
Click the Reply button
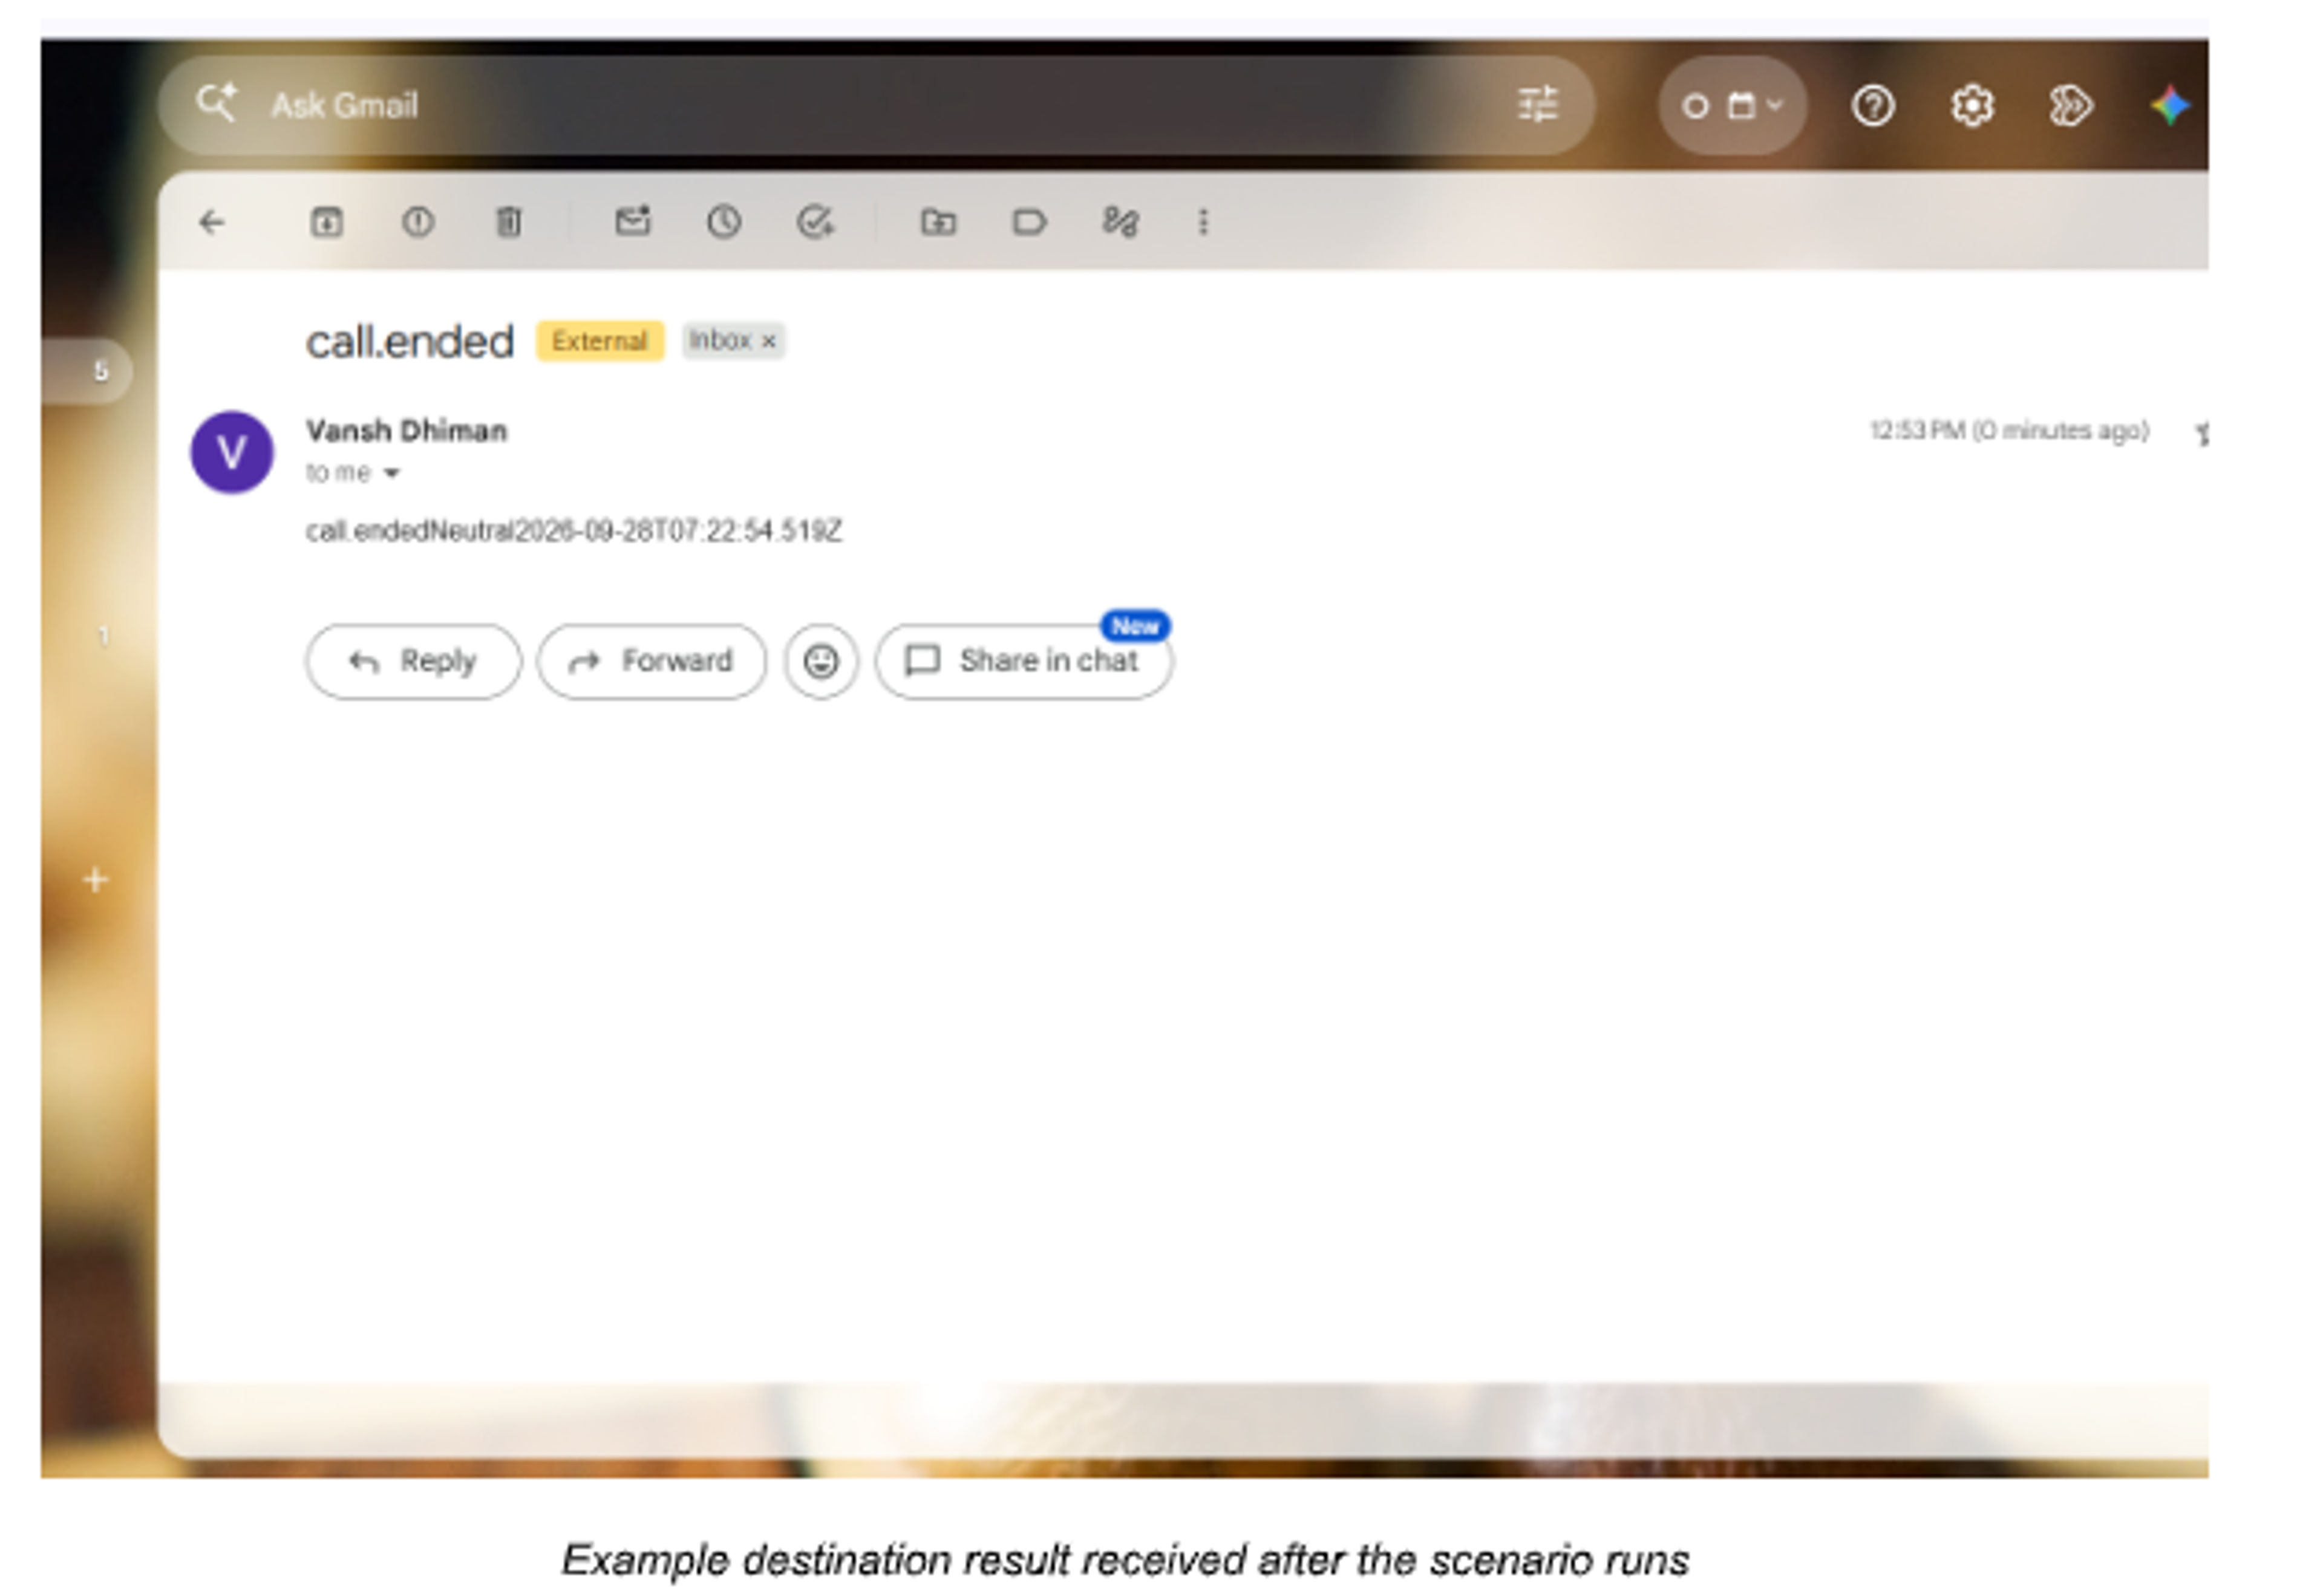coord(413,662)
